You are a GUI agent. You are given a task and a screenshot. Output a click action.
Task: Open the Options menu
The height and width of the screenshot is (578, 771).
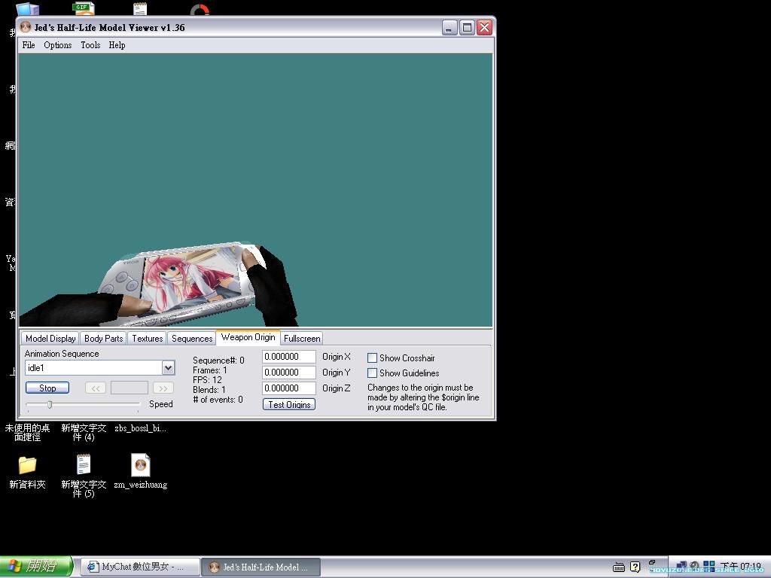pyautogui.click(x=57, y=45)
